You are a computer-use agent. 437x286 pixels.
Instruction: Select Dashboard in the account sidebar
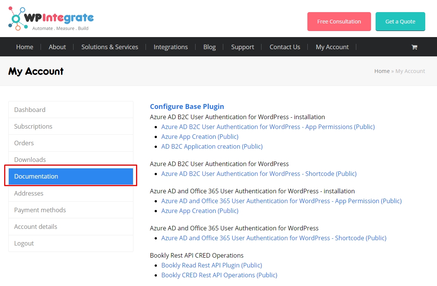(x=71, y=110)
